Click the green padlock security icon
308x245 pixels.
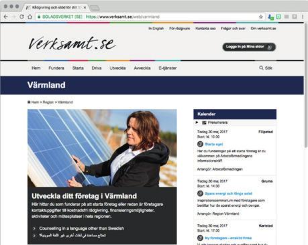pos(39,17)
